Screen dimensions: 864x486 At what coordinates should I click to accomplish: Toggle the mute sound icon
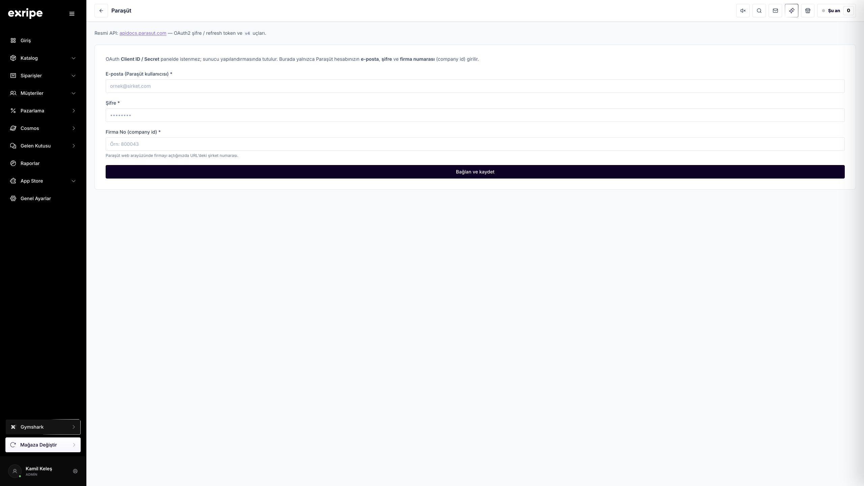point(743,11)
